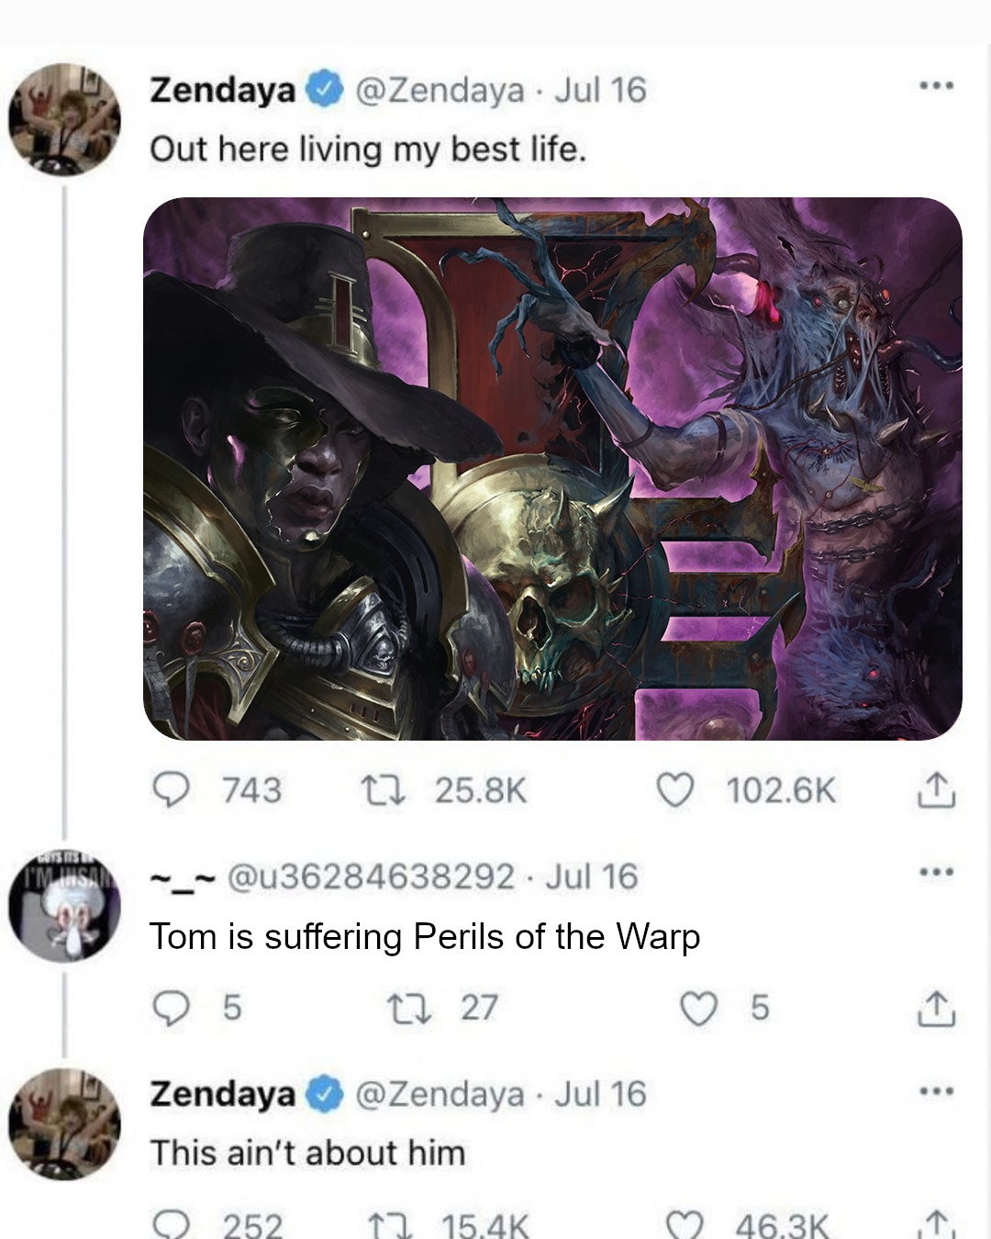Open Zendaya's name on the bottom reply
Screen dimensions: 991x1239
pyautogui.click(x=223, y=1094)
